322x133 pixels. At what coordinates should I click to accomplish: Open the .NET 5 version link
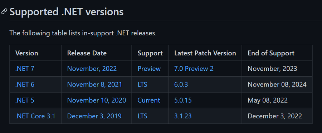point(25,100)
